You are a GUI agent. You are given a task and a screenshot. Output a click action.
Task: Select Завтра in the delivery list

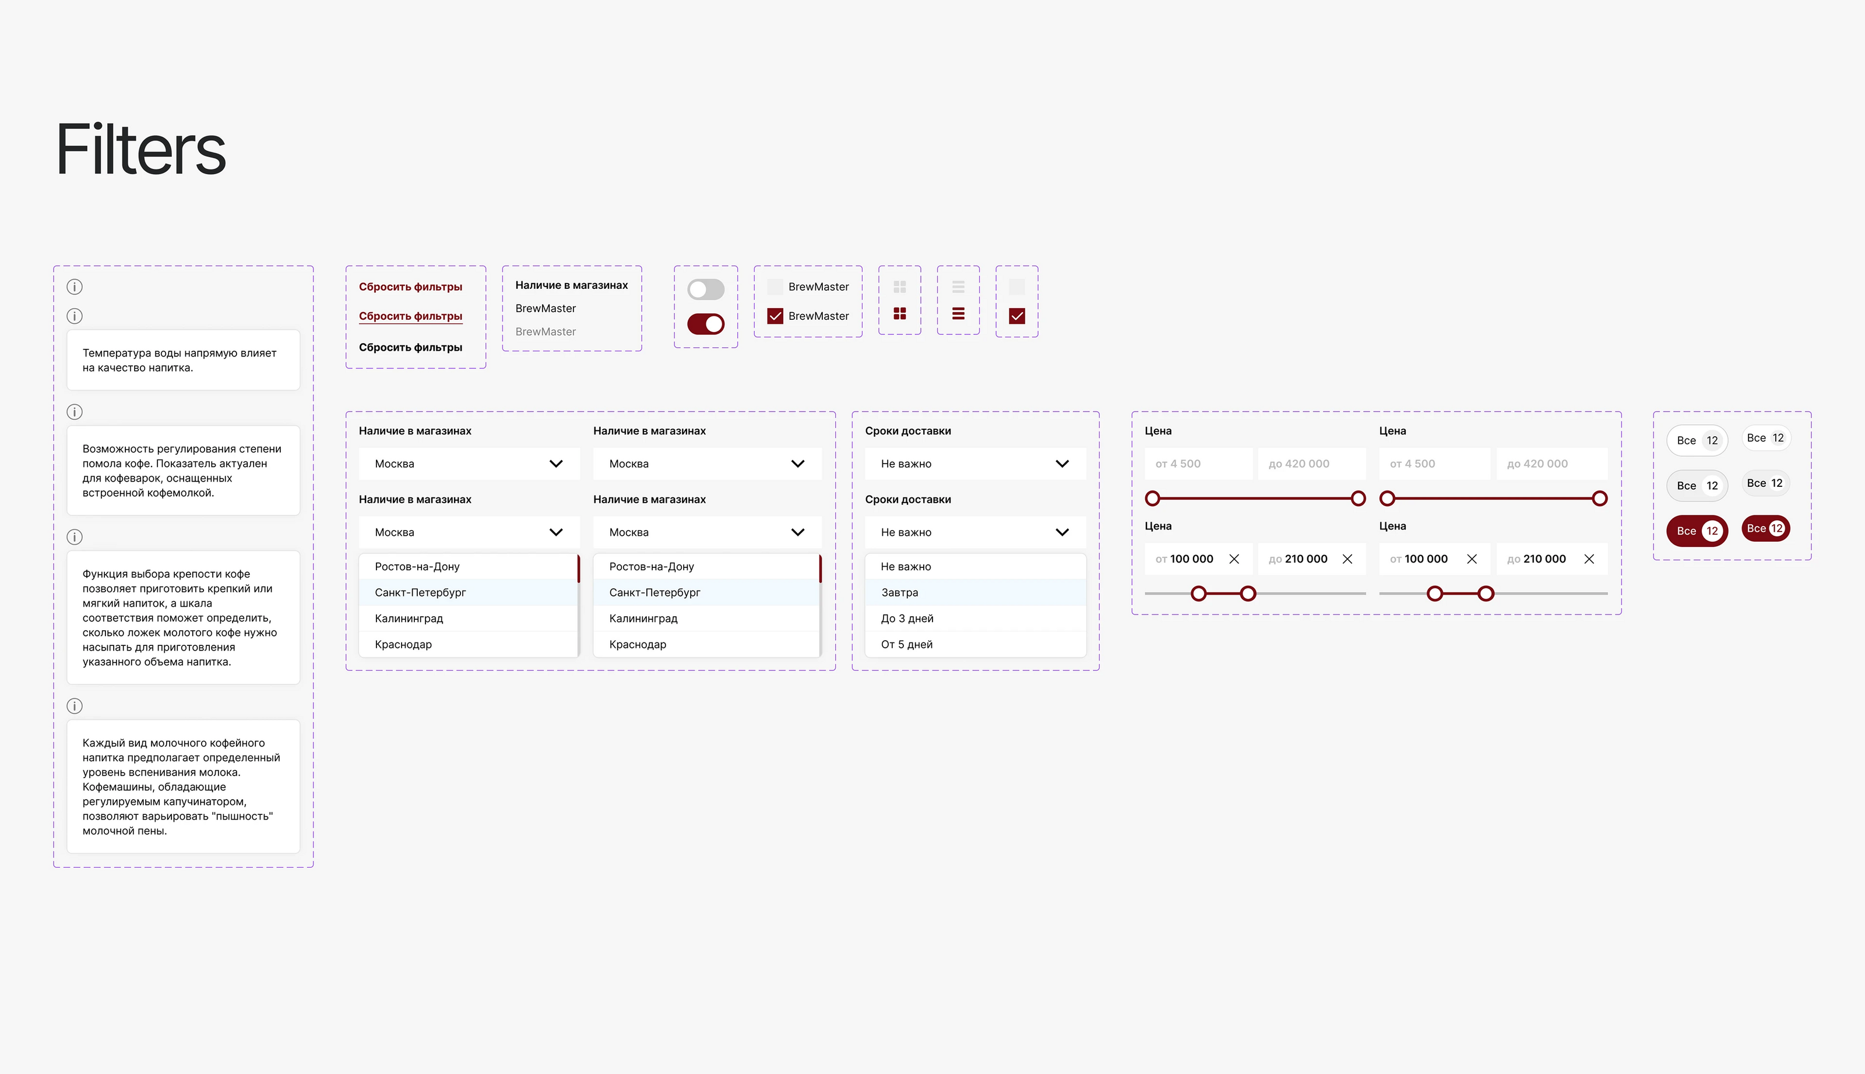tap(900, 592)
